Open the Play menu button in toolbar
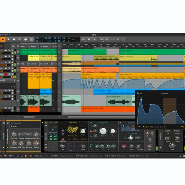This screenshot has width=185, height=185. (x=95, y=40)
